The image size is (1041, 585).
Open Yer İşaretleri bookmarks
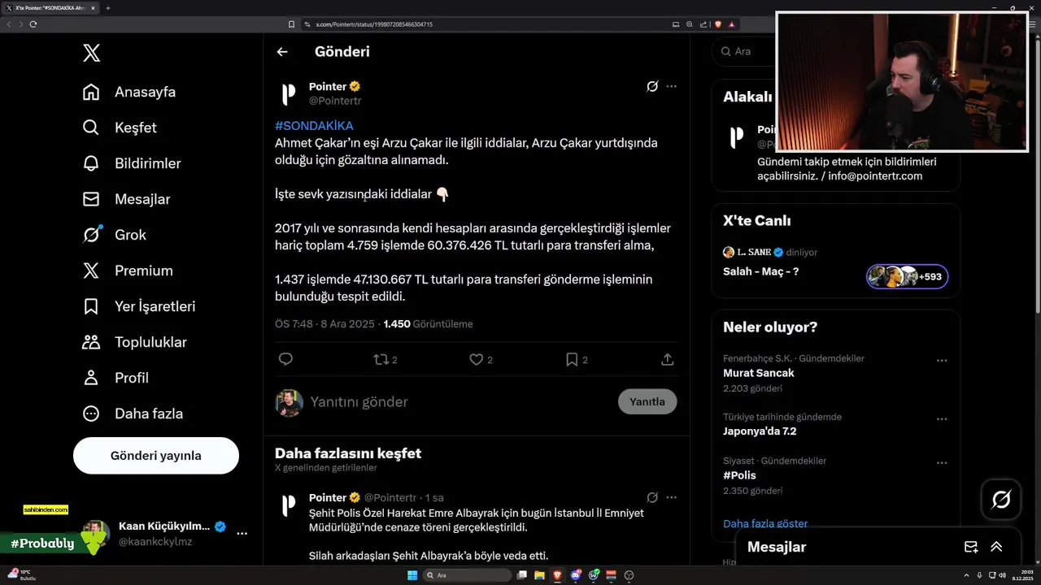coord(139,306)
